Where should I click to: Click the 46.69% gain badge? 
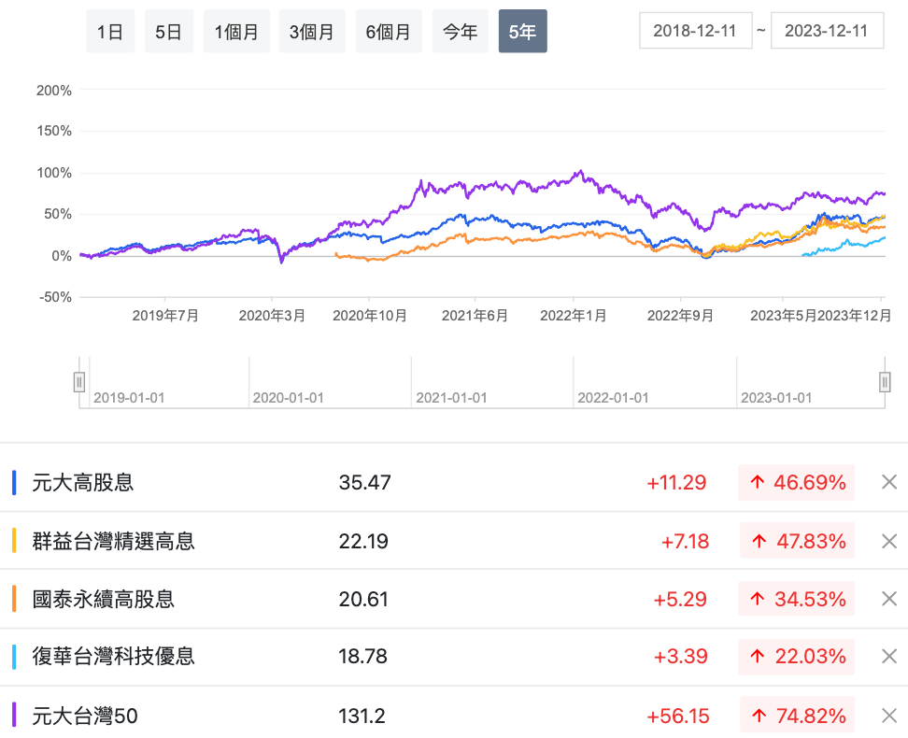pos(796,482)
